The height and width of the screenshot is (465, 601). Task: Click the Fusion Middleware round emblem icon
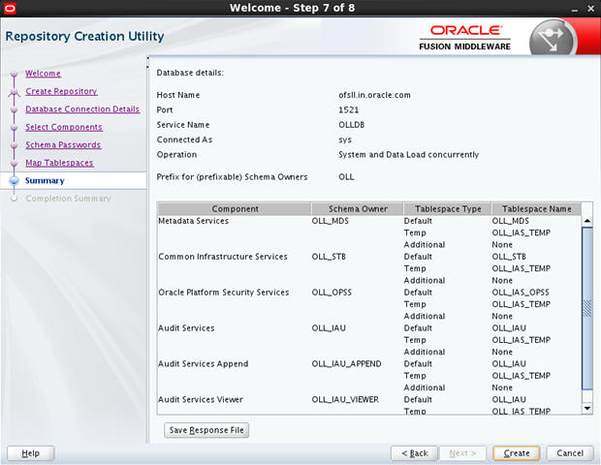point(553,39)
